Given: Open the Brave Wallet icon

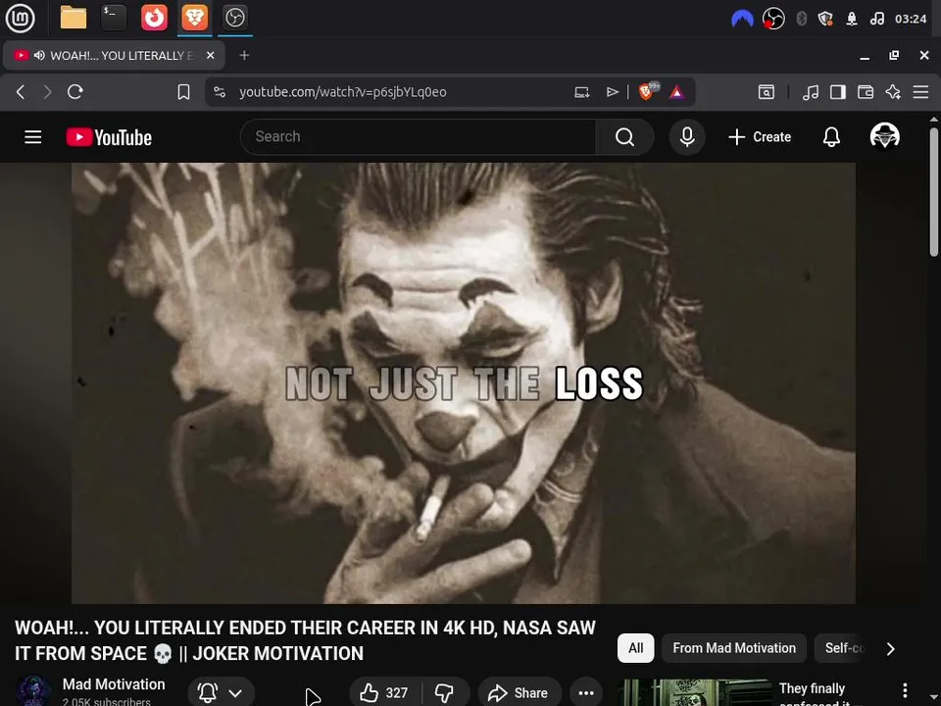Looking at the screenshot, I should [866, 92].
